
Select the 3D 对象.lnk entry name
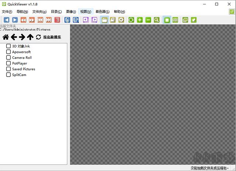(21, 46)
